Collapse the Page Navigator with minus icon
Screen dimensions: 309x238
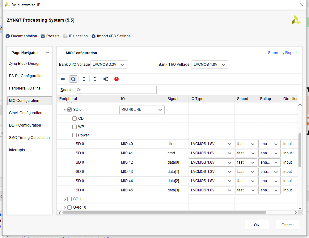point(47,52)
